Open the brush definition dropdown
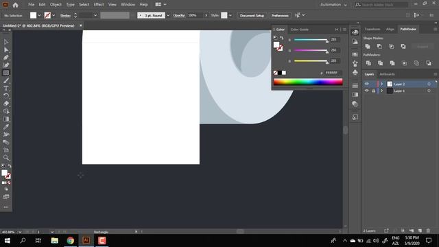The height and width of the screenshot is (247, 439). pos(168,15)
